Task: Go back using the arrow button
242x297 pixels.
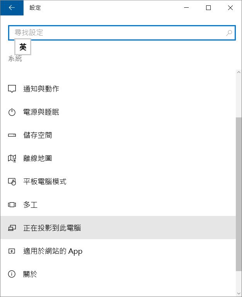Action: [x=12, y=8]
